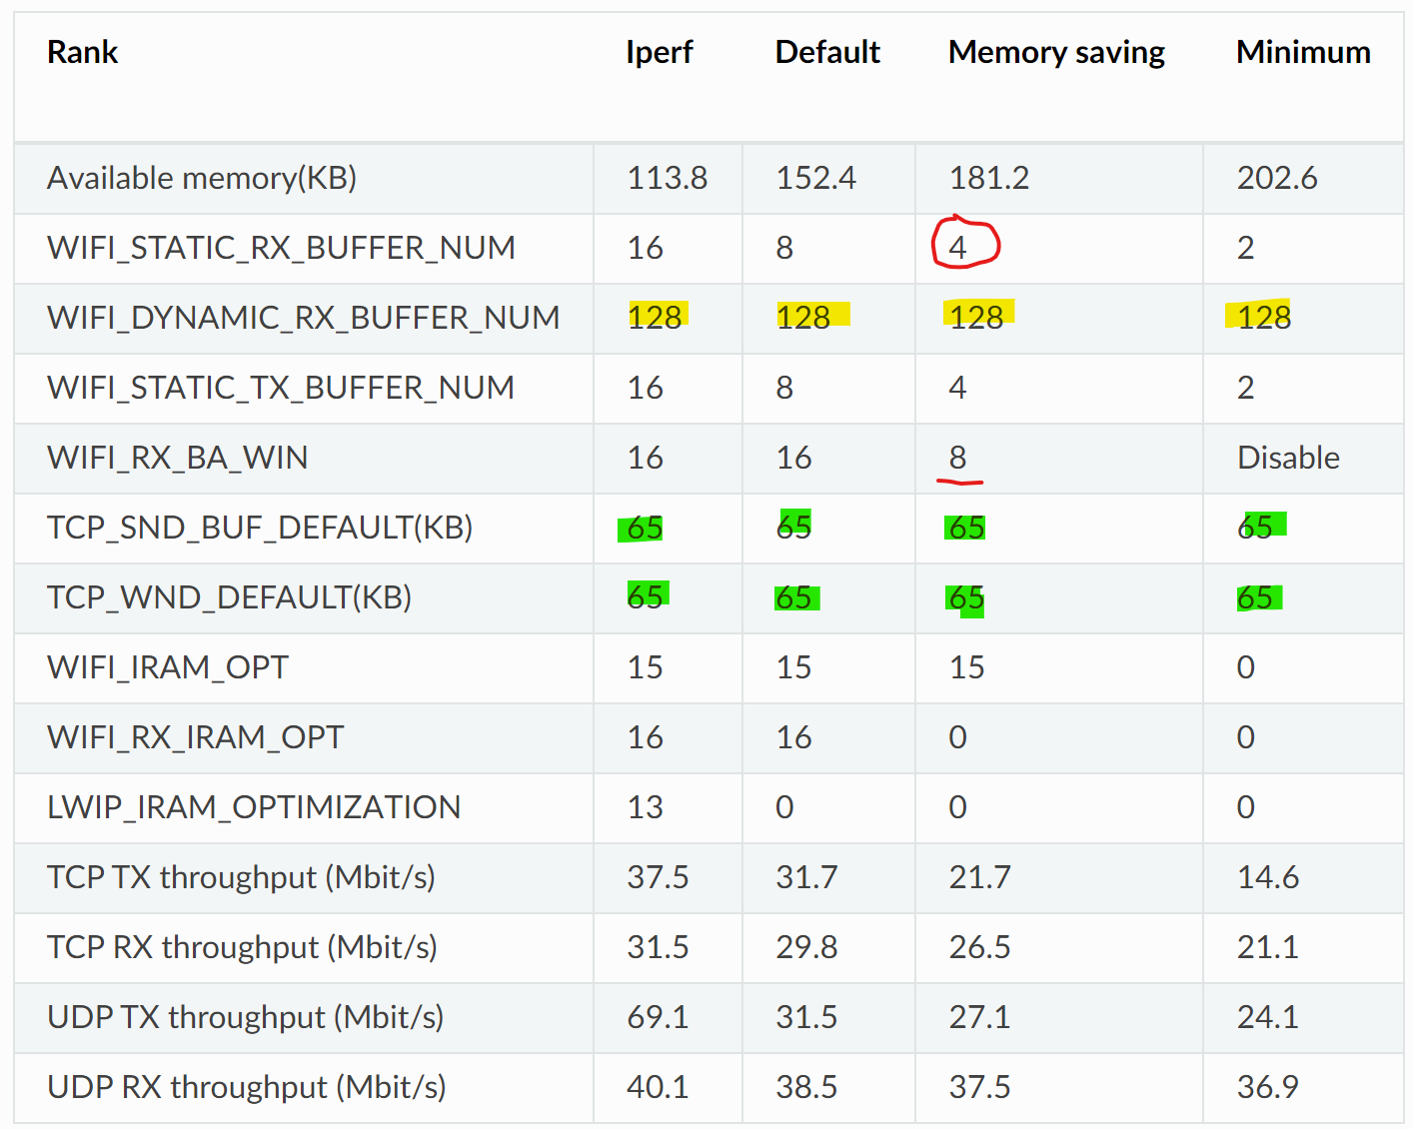Select the UDP RX throughput (Mbit/s) label
The height and width of the screenshot is (1129, 1413).
(246, 1087)
